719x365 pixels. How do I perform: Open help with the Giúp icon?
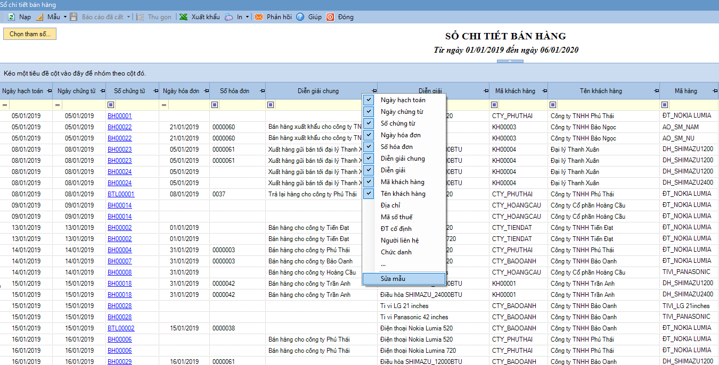(300, 16)
